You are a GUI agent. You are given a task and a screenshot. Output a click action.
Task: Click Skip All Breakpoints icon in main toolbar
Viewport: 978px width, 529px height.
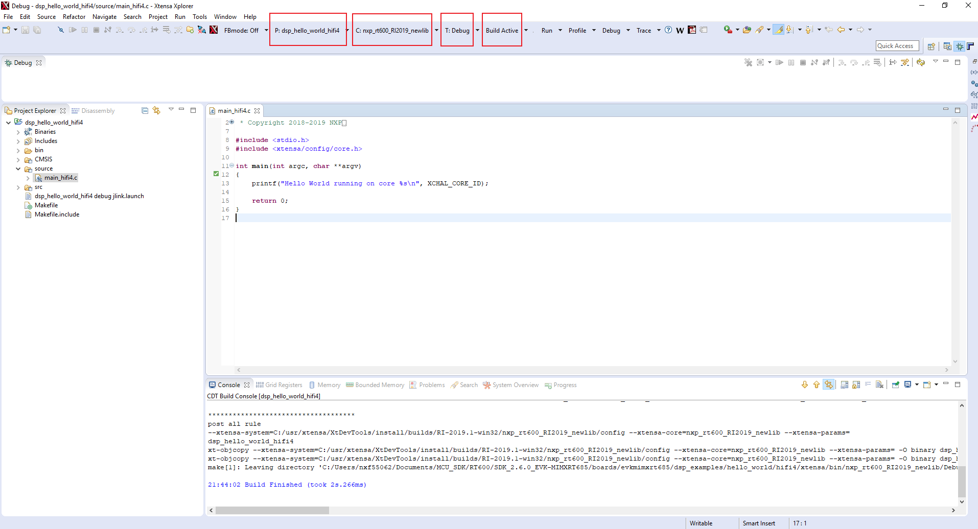60,30
